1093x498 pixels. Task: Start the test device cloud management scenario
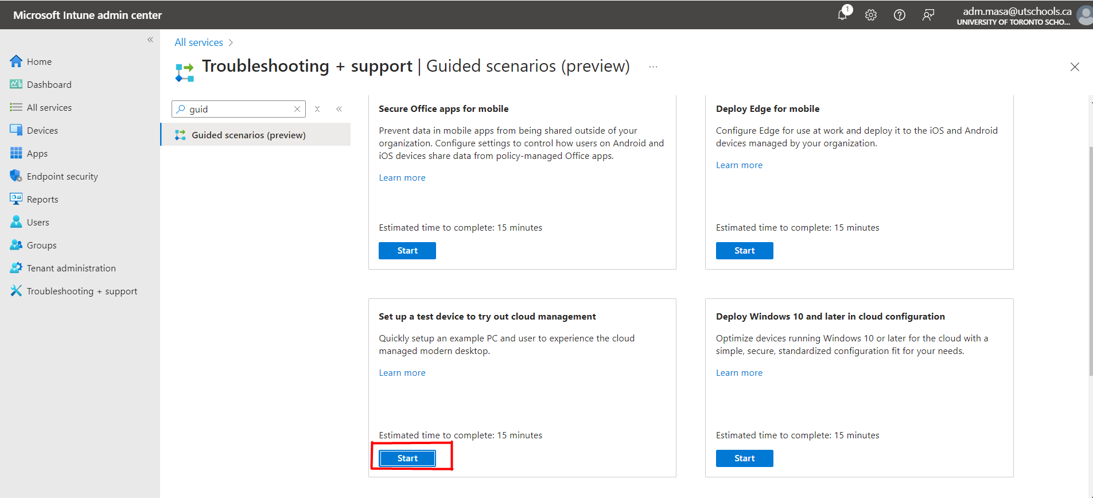(x=407, y=458)
